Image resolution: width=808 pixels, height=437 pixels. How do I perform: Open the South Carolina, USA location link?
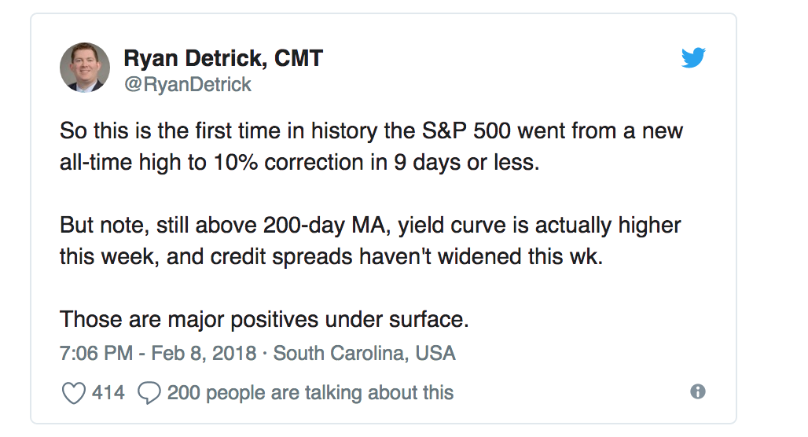tap(365, 353)
